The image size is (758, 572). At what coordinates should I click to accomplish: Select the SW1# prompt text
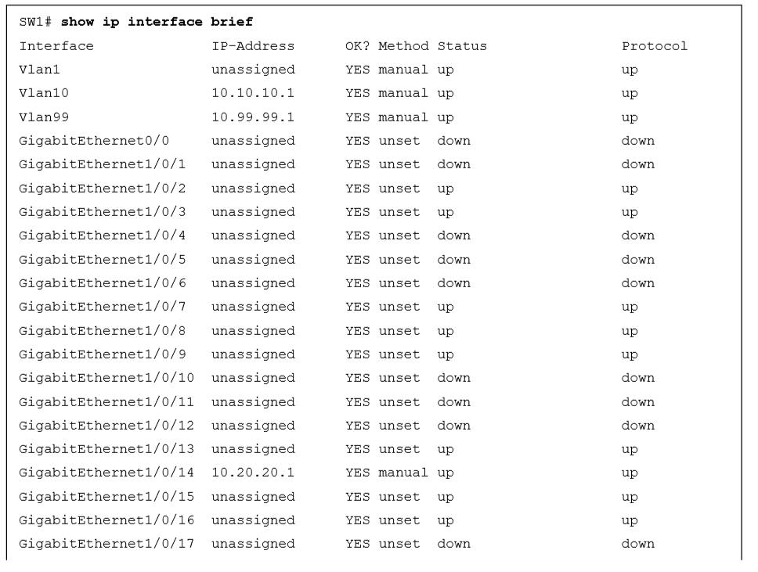point(35,22)
